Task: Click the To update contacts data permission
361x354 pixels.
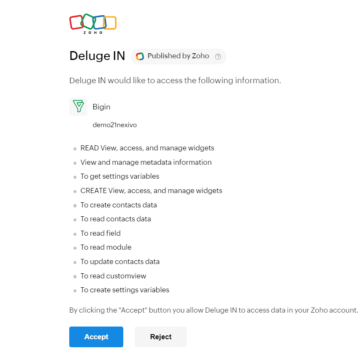Action: coord(120,261)
